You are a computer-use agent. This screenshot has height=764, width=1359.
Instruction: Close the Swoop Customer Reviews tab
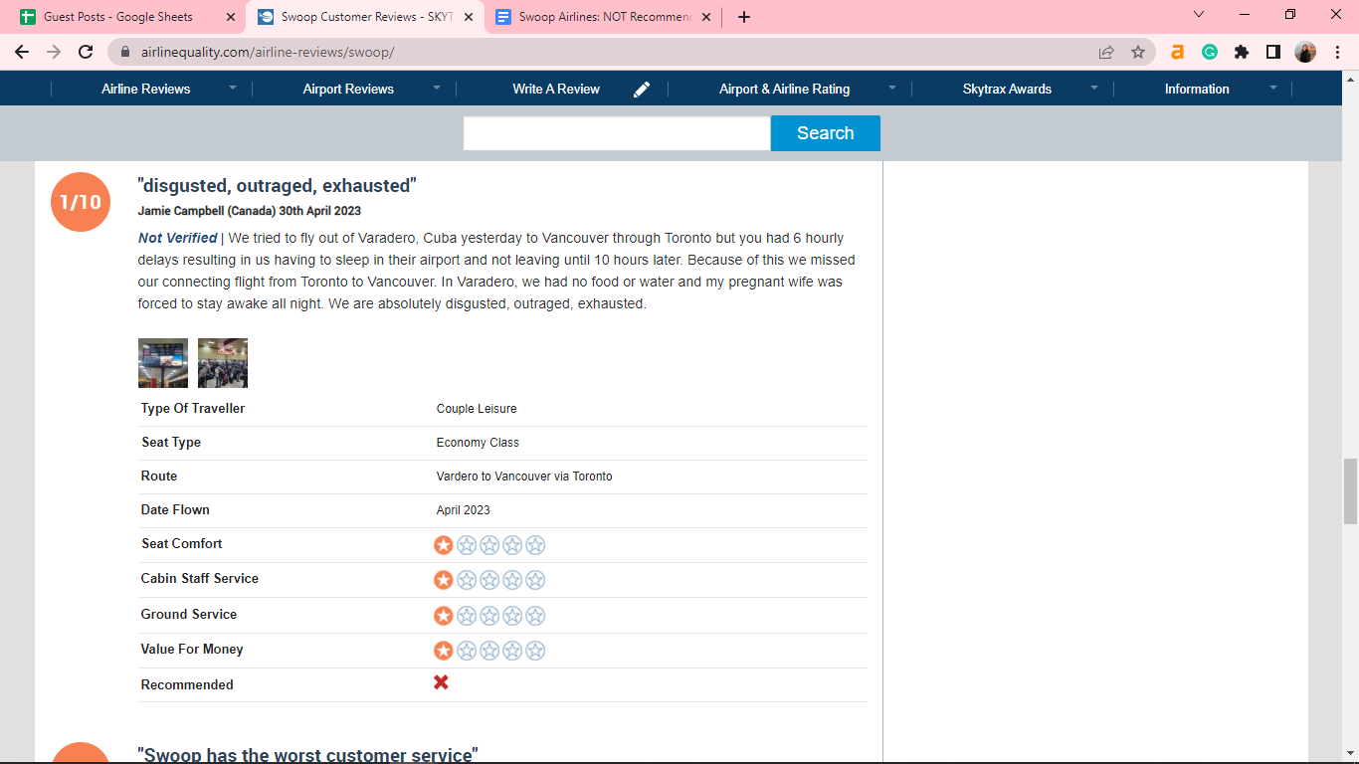tap(469, 17)
